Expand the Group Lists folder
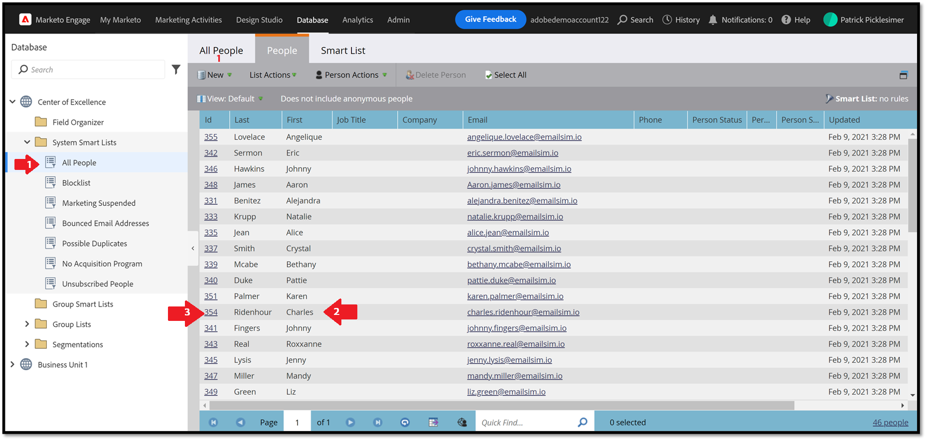This screenshot has width=926, height=440. (x=27, y=324)
